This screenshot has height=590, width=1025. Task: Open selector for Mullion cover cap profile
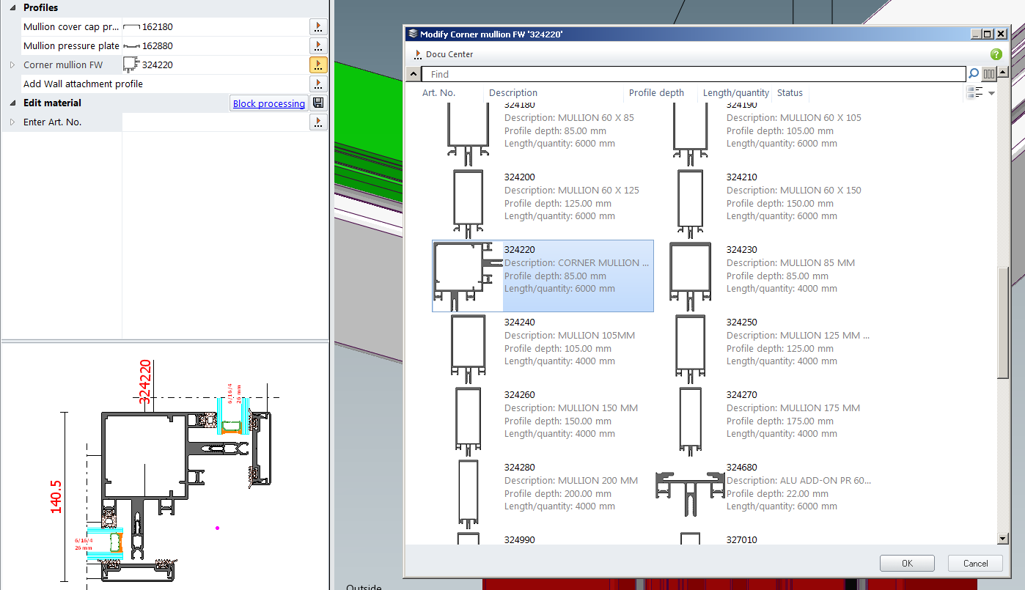pos(317,27)
